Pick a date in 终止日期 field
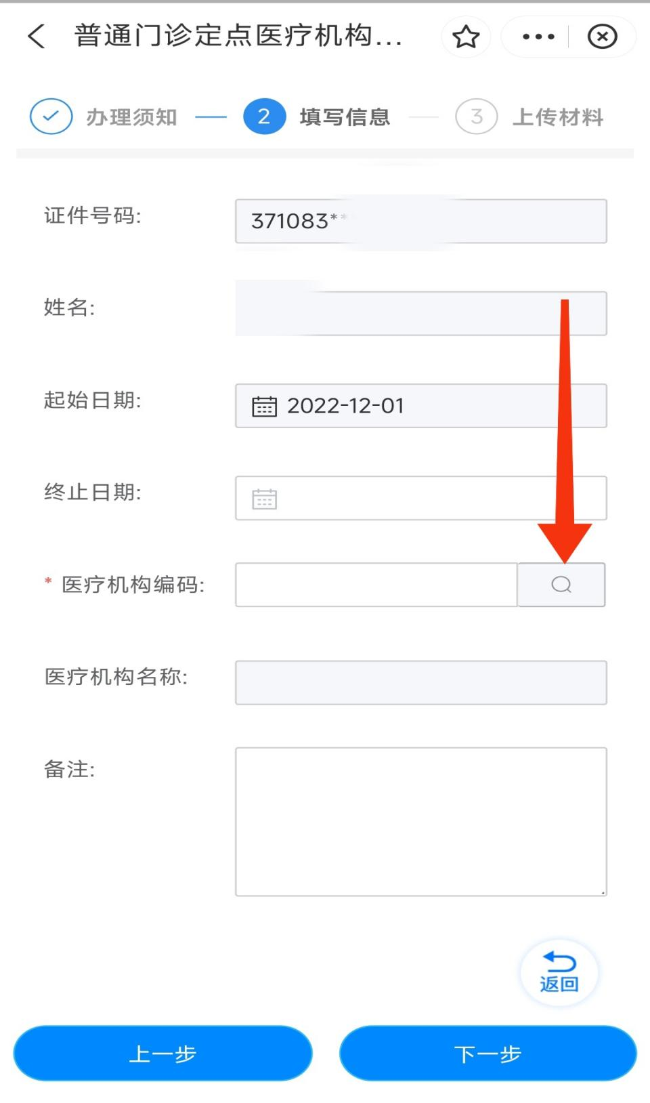 point(433,499)
